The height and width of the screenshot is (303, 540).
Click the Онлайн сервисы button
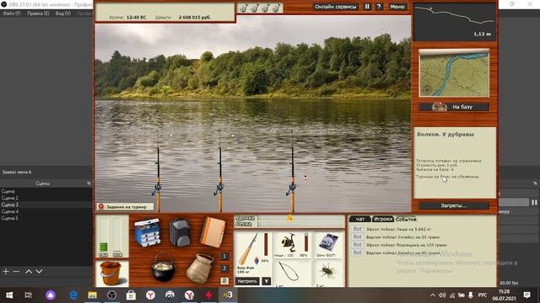tap(336, 7)
